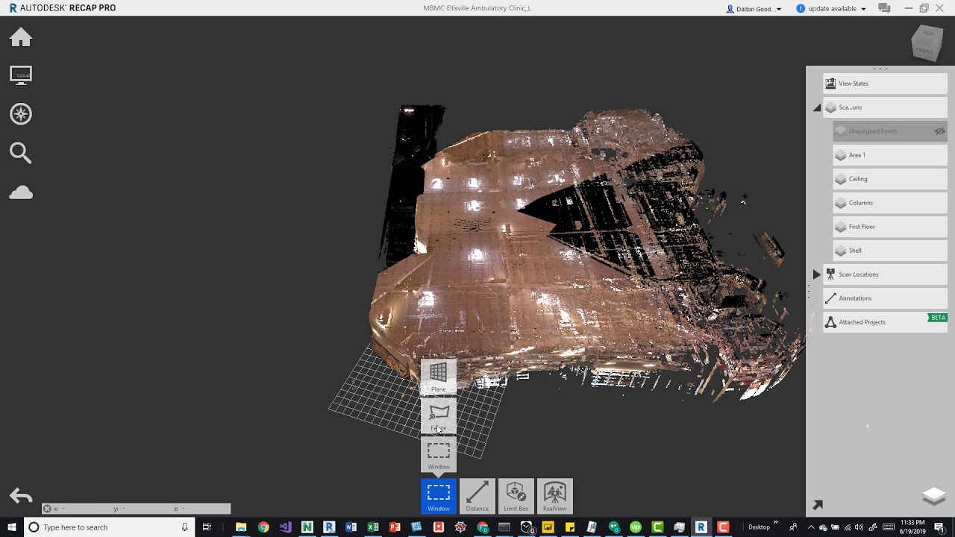The image size is (955, 537).
Task: Pick Window option in the selection flyout
Action: click(x=439, y=455)
